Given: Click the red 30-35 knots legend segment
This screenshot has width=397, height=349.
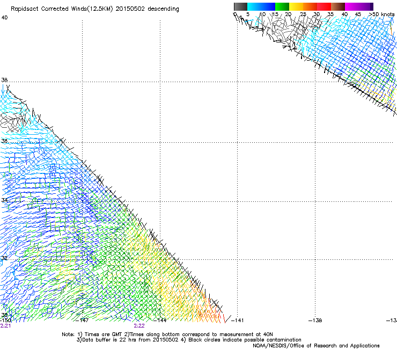Looking at the screenshot, I should click(324, 6).
